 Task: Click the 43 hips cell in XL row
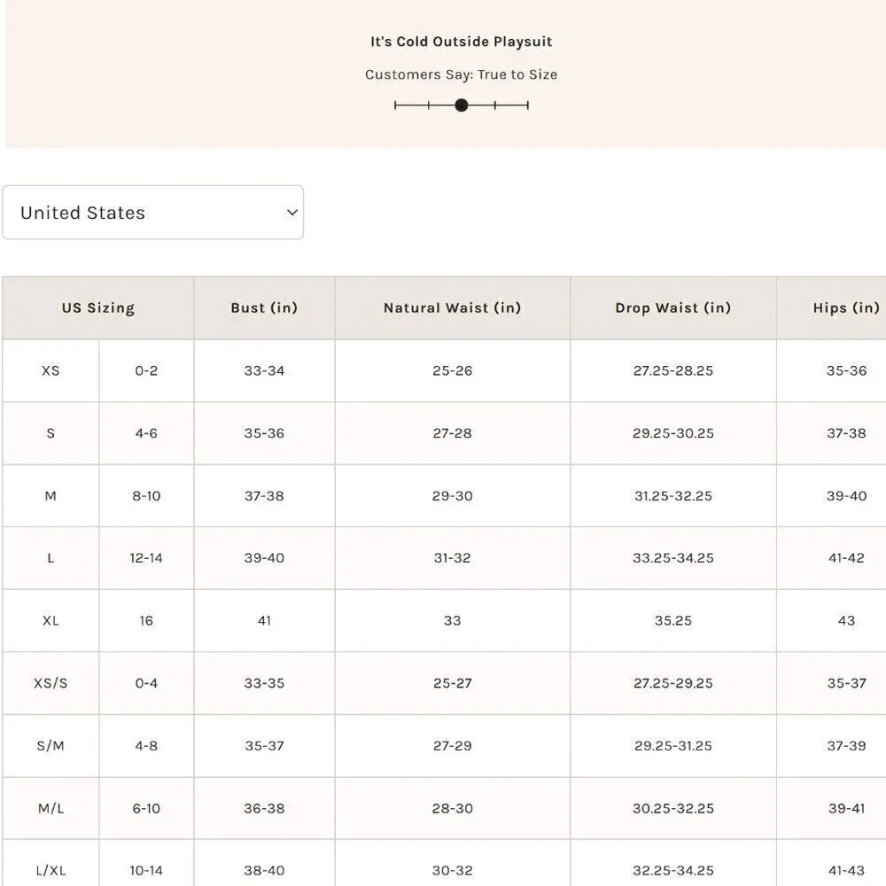point(832,621)
